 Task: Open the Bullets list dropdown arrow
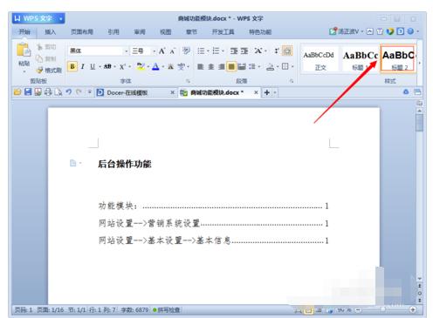click(x=208, y=51)
